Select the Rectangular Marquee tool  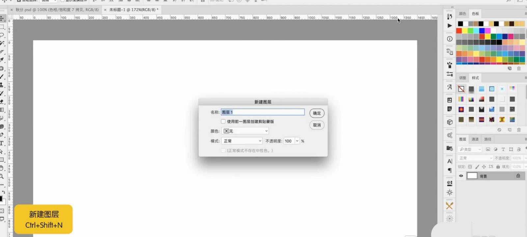(x=2, y=27)
